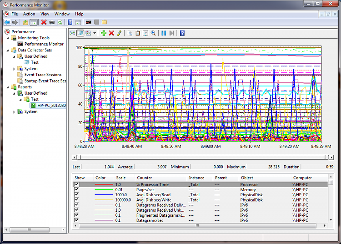Viewport: 341px width, 244px height.
Task: Sort by the Object column header
Action: point(265,178)
